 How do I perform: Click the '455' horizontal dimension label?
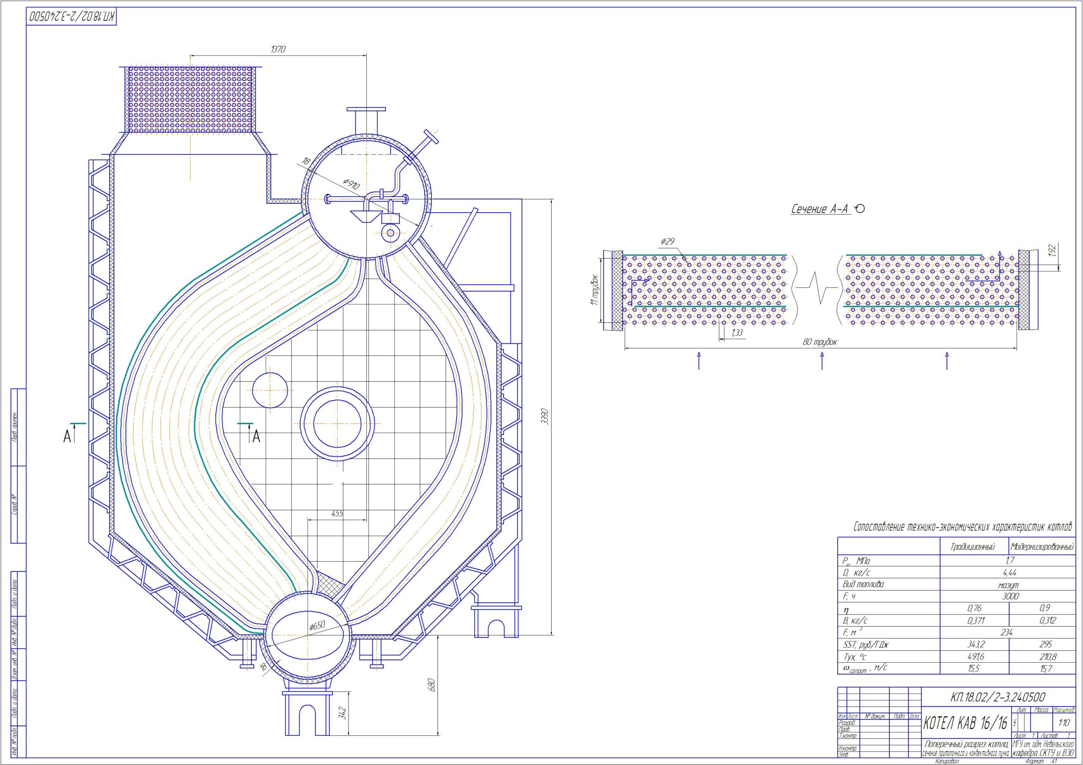tap(337, 514)
